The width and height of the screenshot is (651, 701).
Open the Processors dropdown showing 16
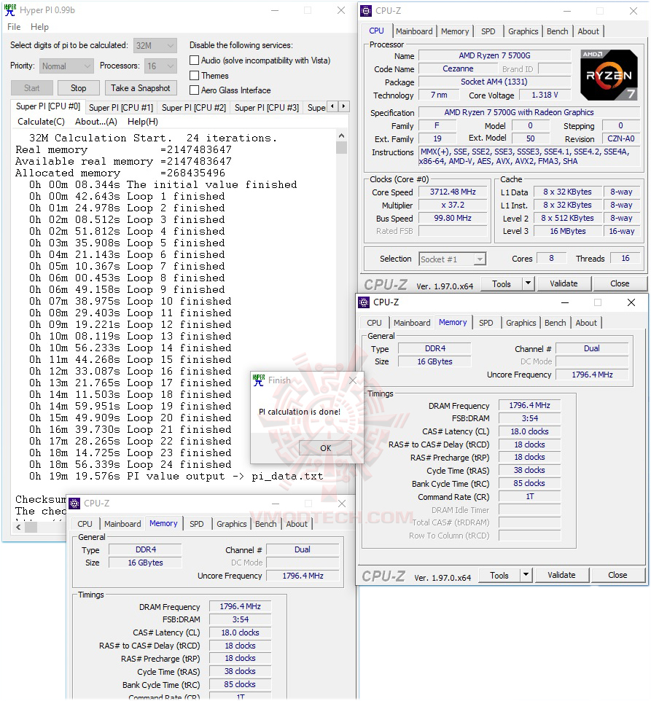160,66
